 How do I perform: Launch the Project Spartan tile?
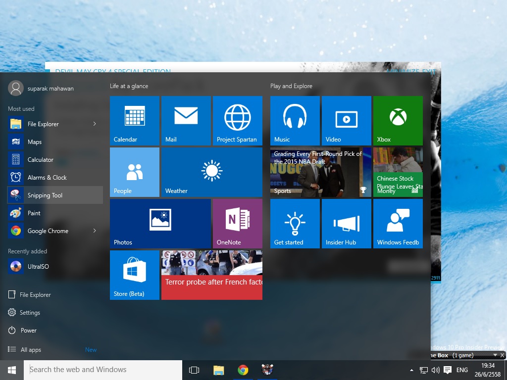[237, 121]
